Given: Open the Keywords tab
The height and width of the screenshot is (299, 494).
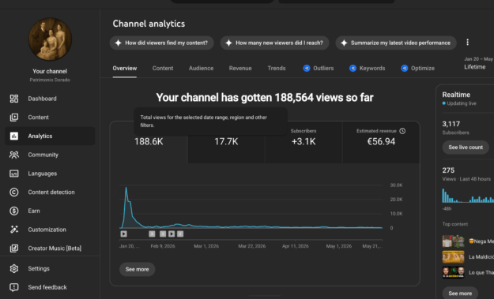Looking at the screenshot, I should (x=368, y=68).
